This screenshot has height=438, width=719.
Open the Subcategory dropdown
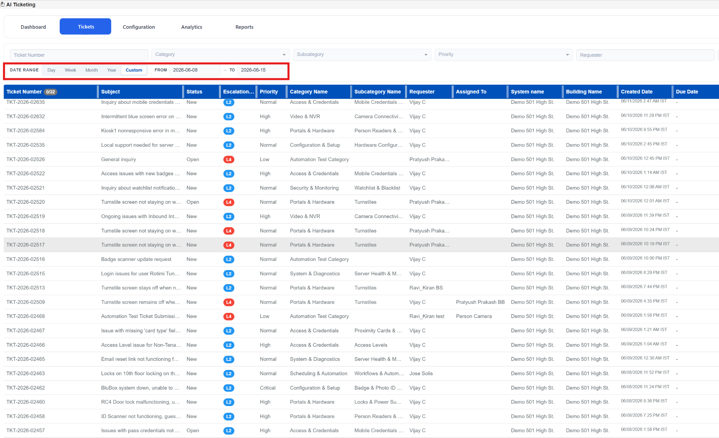(x=362, y=55)
